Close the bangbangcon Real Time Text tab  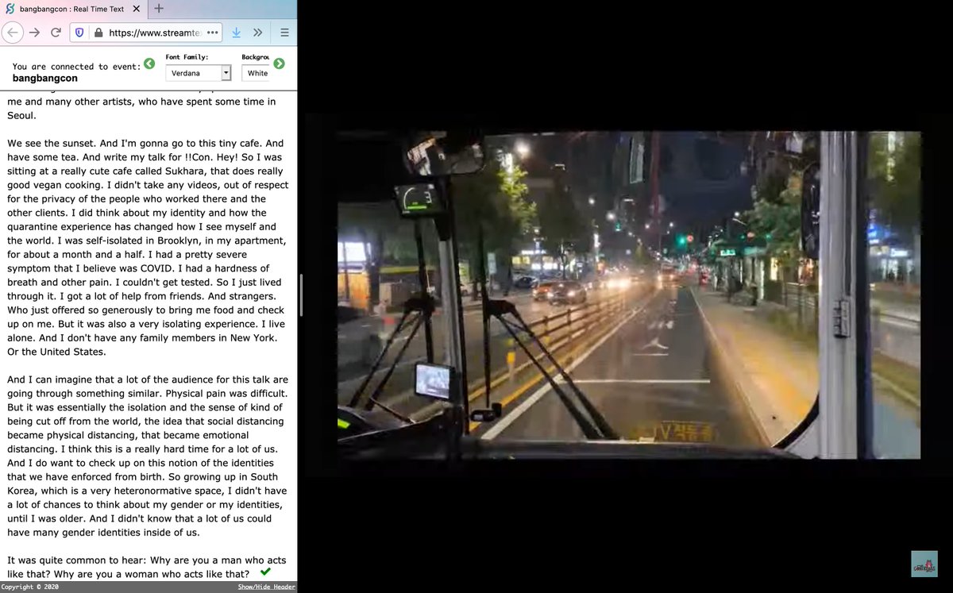(134, 9)
